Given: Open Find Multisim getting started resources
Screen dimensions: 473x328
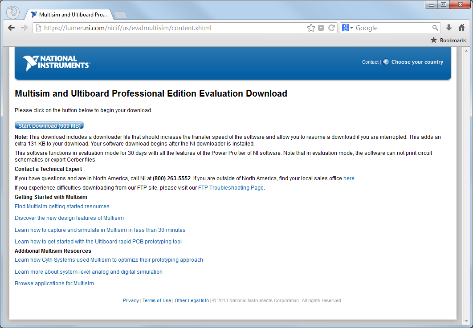Looking at the screenshot, I should tap(62, 207).
